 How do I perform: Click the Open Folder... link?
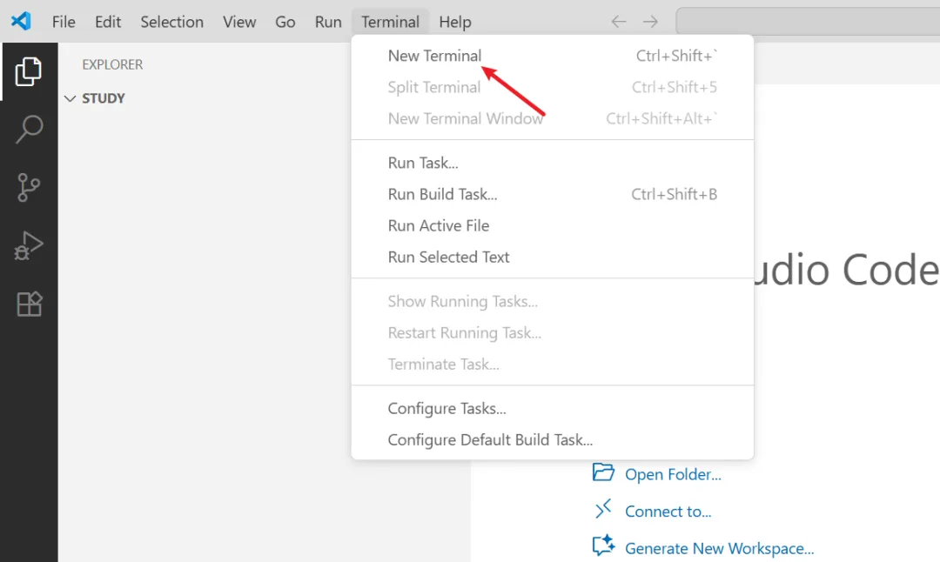pyautogui.click(x=672, y=474)
